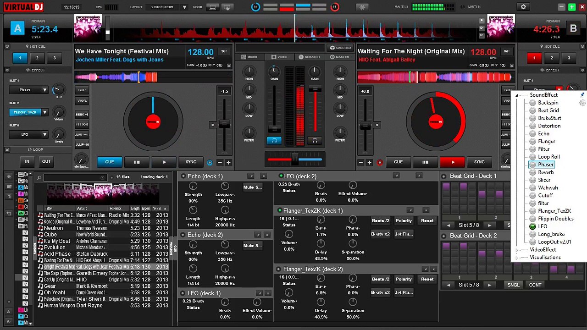
Task: Pin the Echo (deck 1) effect panel
Action: click(251, 176)
